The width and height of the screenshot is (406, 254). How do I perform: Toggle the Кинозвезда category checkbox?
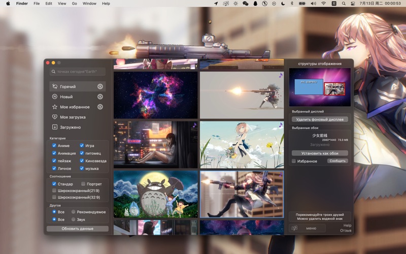(x=82, y=161)
